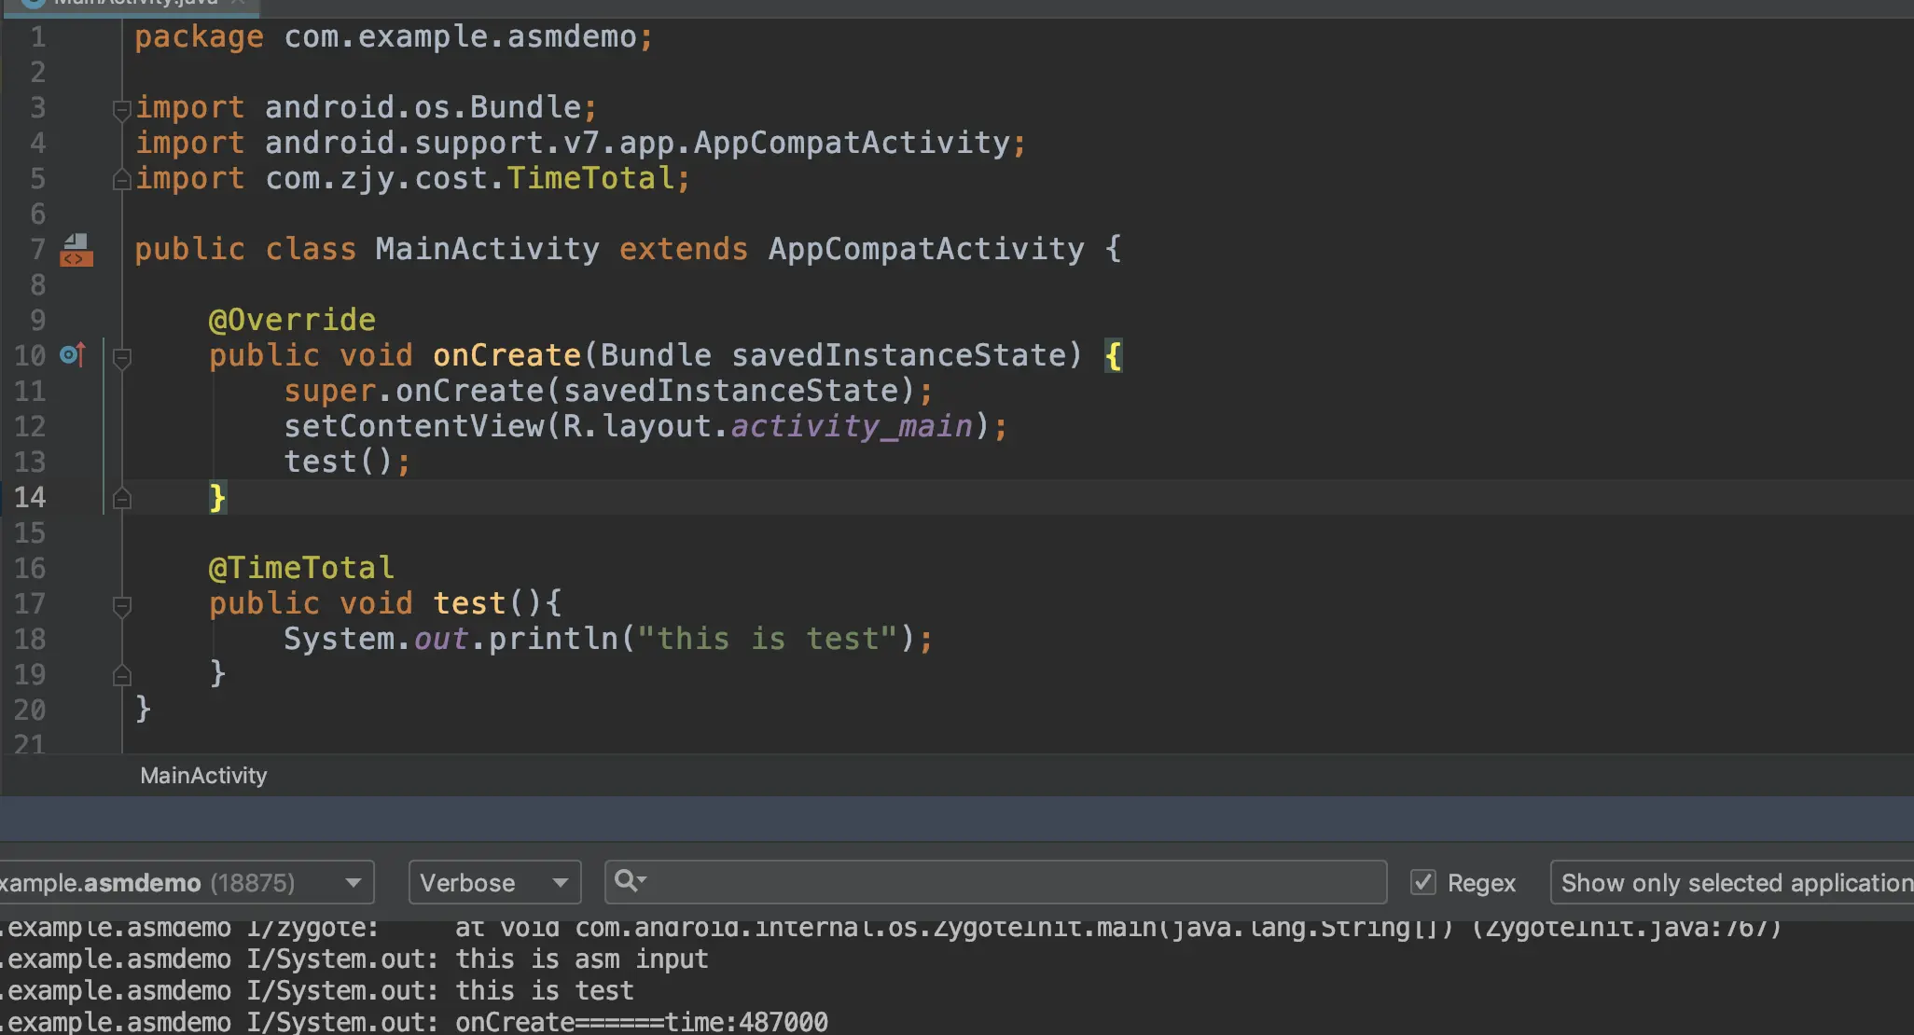This screenshot has height=1035, width=1914.
Task: Click the override method gutter icon on line 10
Action: click(x=73, y=355)
